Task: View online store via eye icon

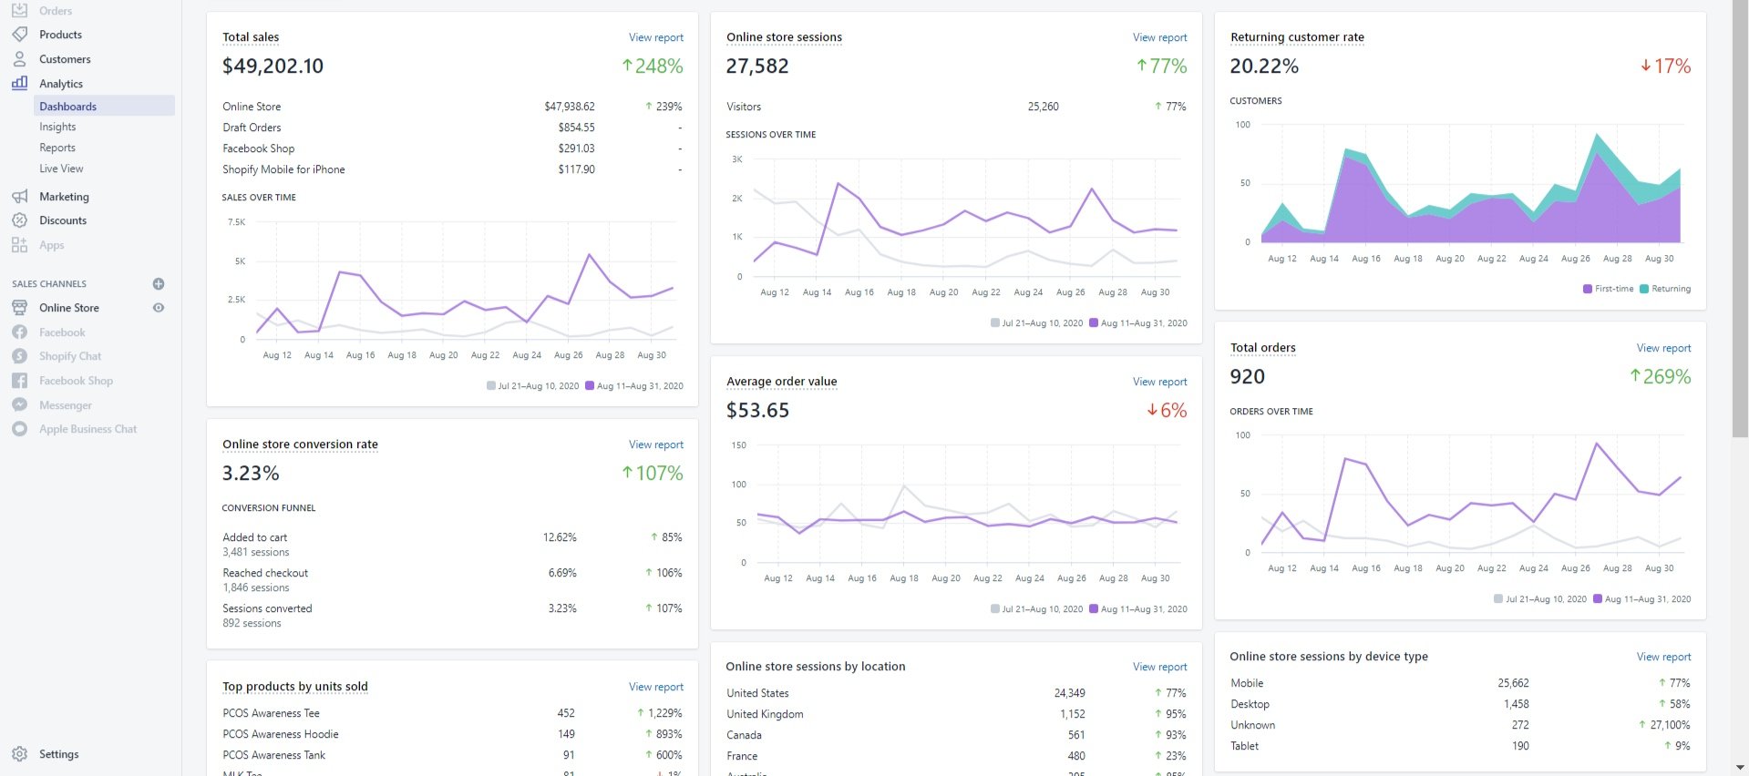Action: point(159,308)
